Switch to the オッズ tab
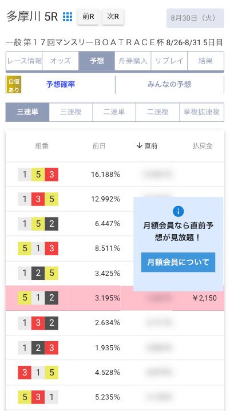Screen dimensions: 230x411 60,61
